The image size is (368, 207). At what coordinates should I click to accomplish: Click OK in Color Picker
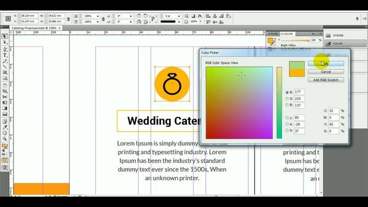(x=326, y=63)
